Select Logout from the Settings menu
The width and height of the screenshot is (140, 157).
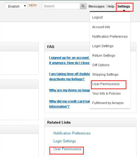97,17
